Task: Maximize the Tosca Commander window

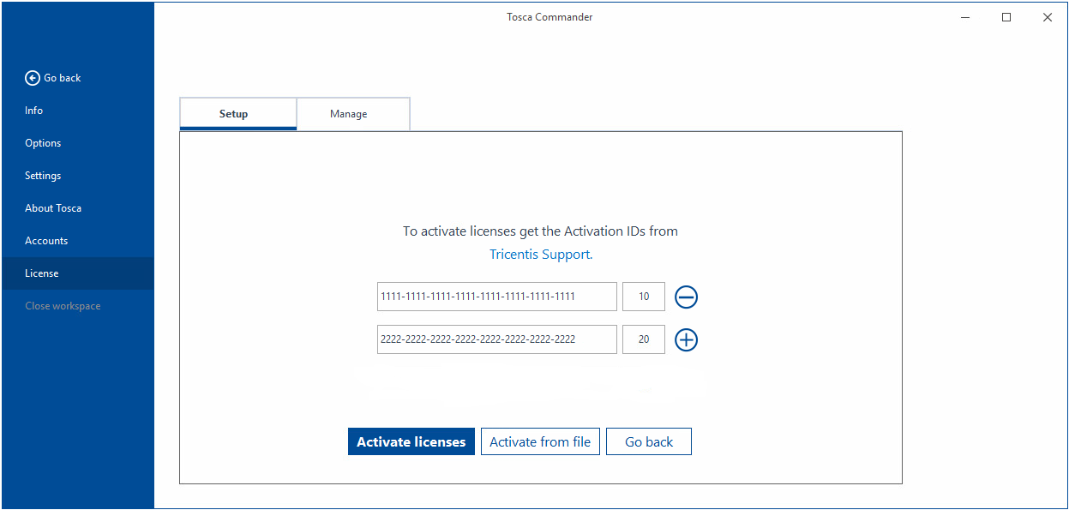Action: [1006, 17]
